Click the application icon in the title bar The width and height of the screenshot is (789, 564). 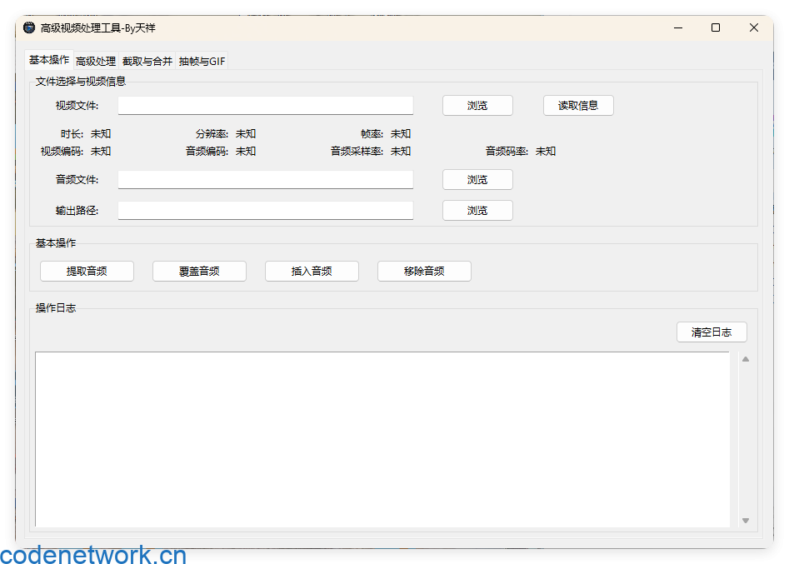click(27, 27)
